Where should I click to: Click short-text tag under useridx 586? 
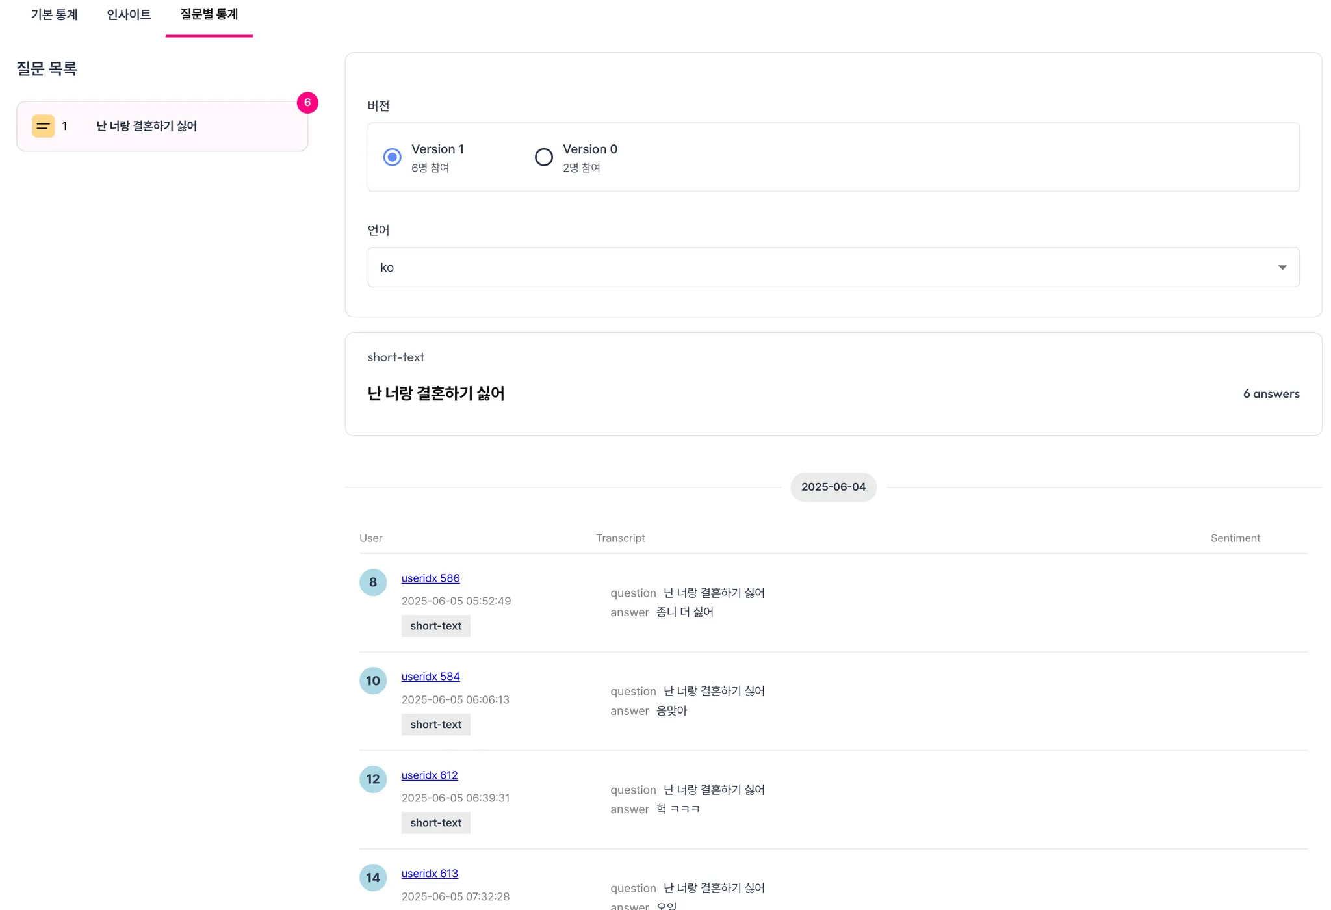435,626
